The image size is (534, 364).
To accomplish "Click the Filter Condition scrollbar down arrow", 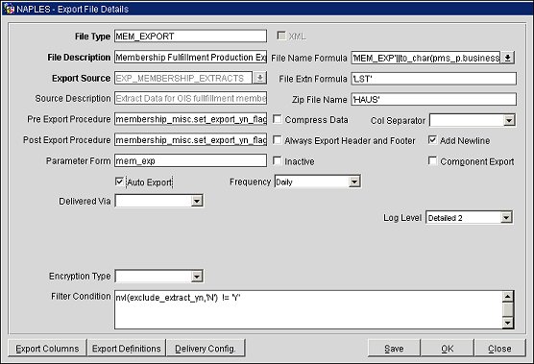I will [x=507, y=323].
